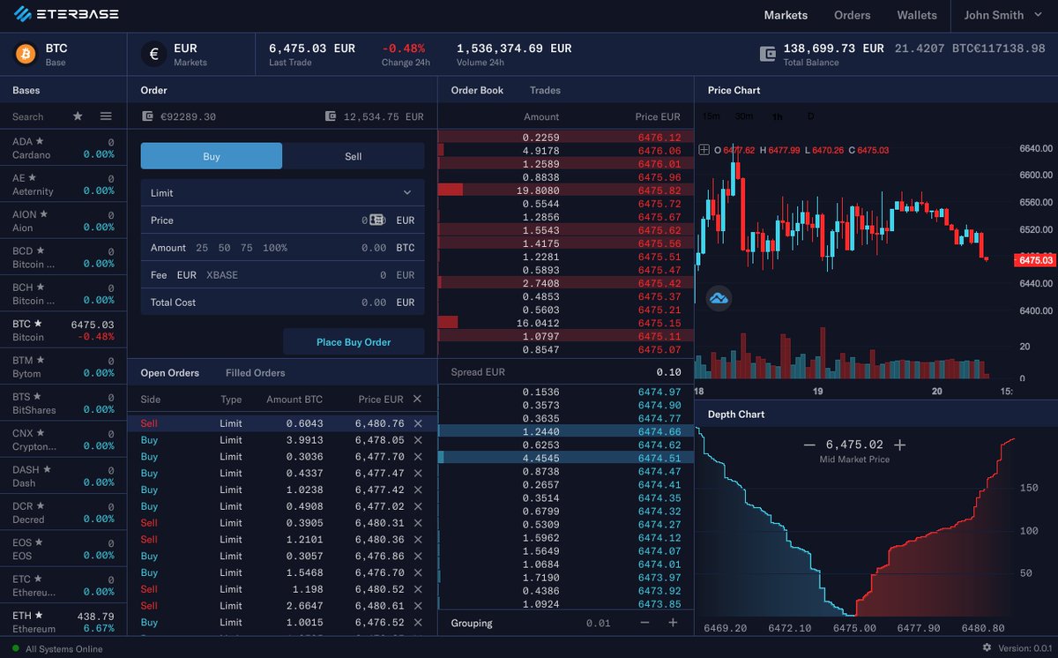Open the Wallets page

(x=917, y=15)
